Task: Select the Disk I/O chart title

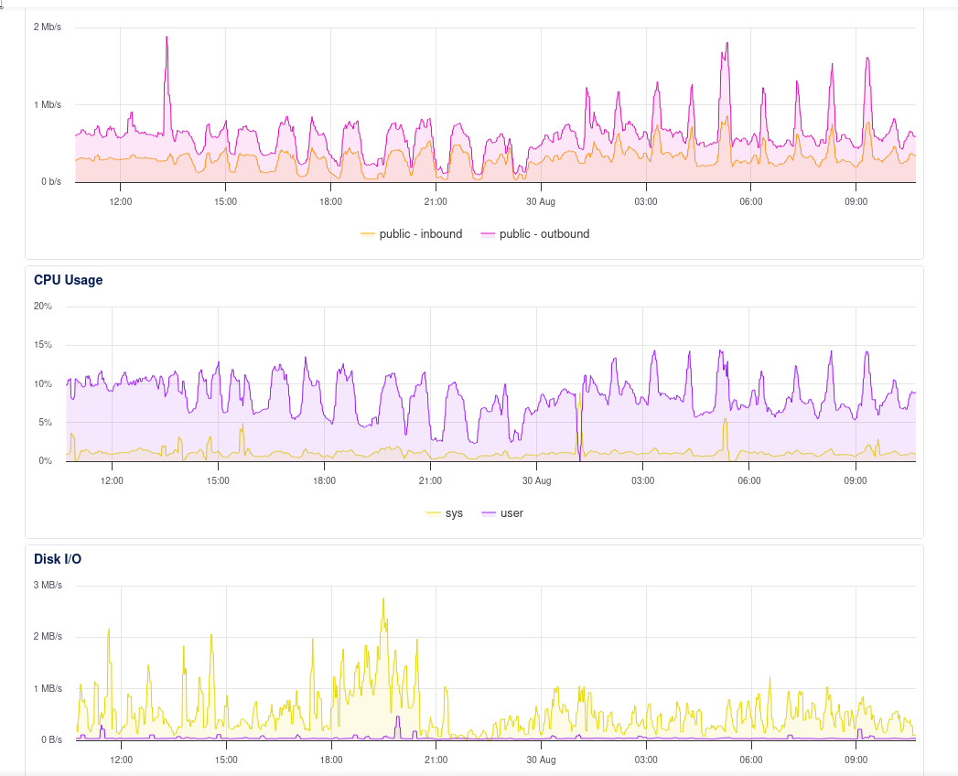Action: click(58, 558)
